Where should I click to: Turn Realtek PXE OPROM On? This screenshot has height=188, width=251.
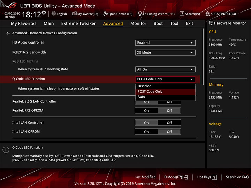pyautogui.click(x=146, y=111)
